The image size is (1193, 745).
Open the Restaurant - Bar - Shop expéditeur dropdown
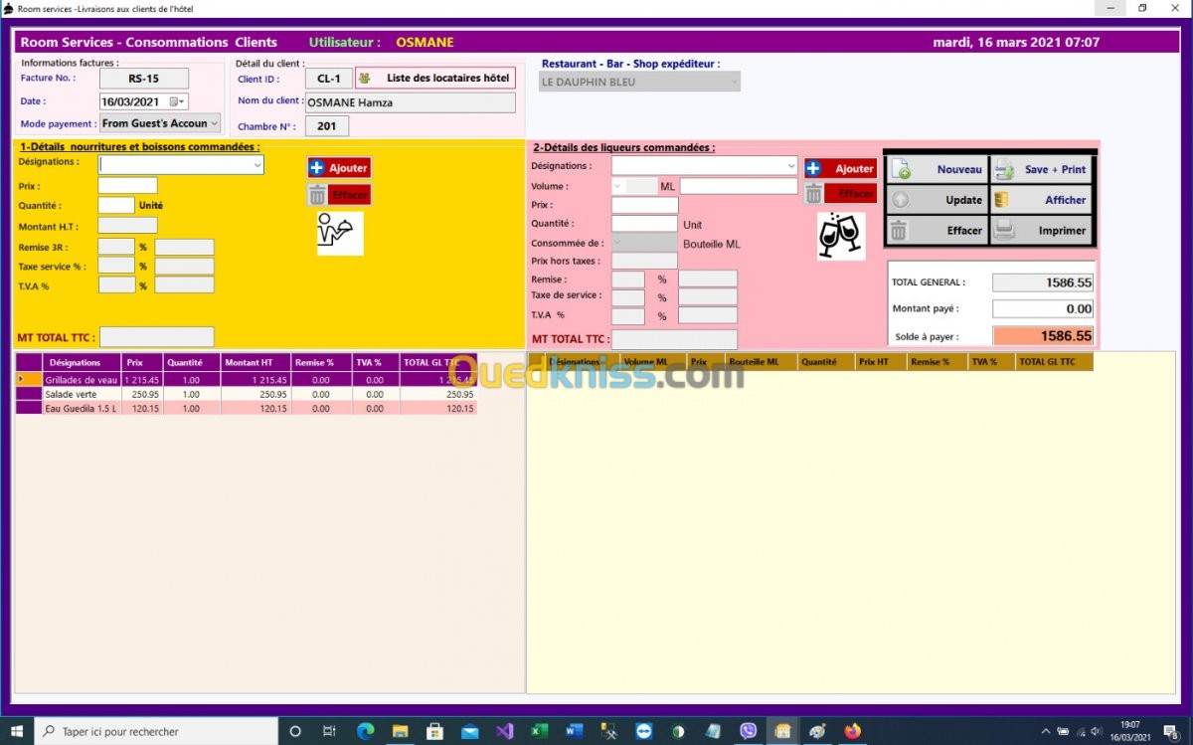pos(735,82)
